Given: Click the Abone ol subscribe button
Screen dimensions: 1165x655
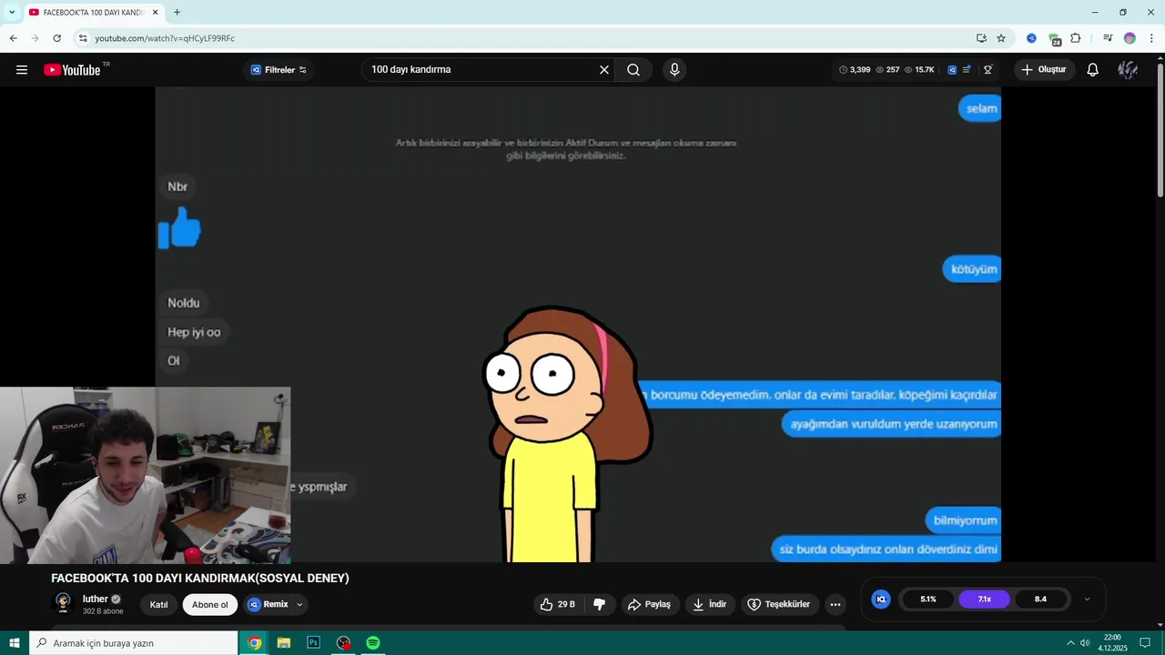Looking at the screenshot, I should pyautogui.click(x=210, y=605).
